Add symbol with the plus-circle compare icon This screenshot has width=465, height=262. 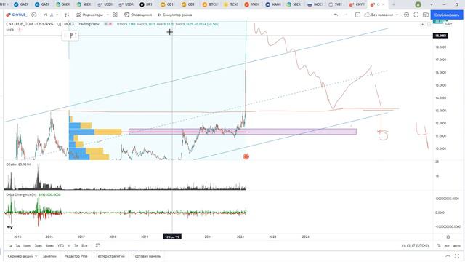[x=34, y=15]
